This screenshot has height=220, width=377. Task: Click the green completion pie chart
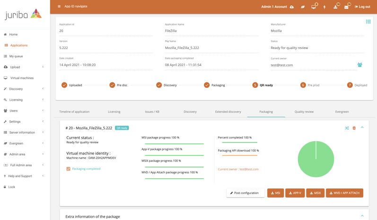pyautogui.click(x=316, y=159)
